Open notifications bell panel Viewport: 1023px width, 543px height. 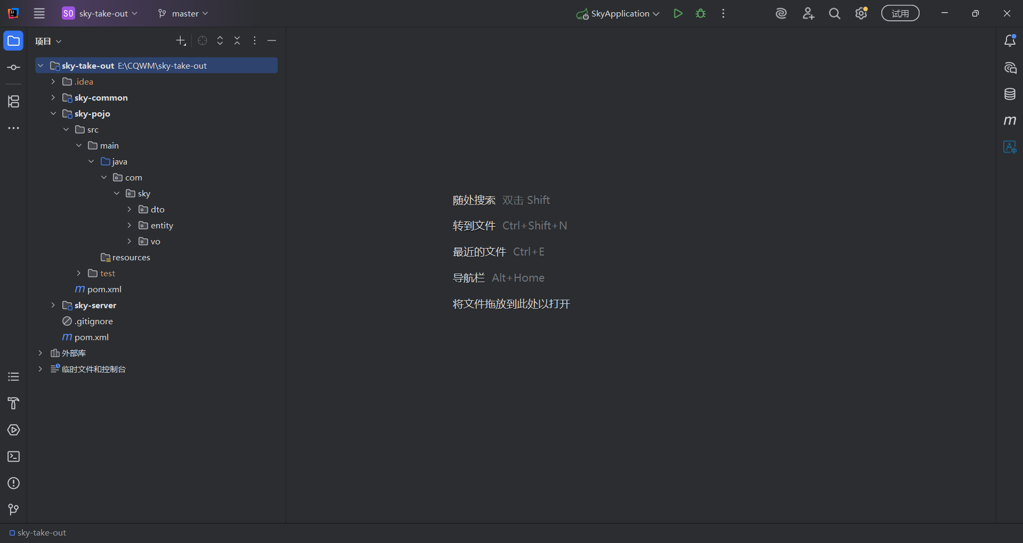[x=1010, y=41]
